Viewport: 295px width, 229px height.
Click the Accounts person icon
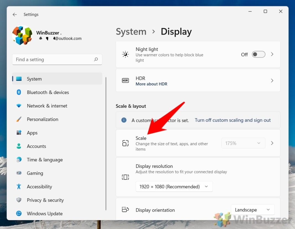coord(19,146)
